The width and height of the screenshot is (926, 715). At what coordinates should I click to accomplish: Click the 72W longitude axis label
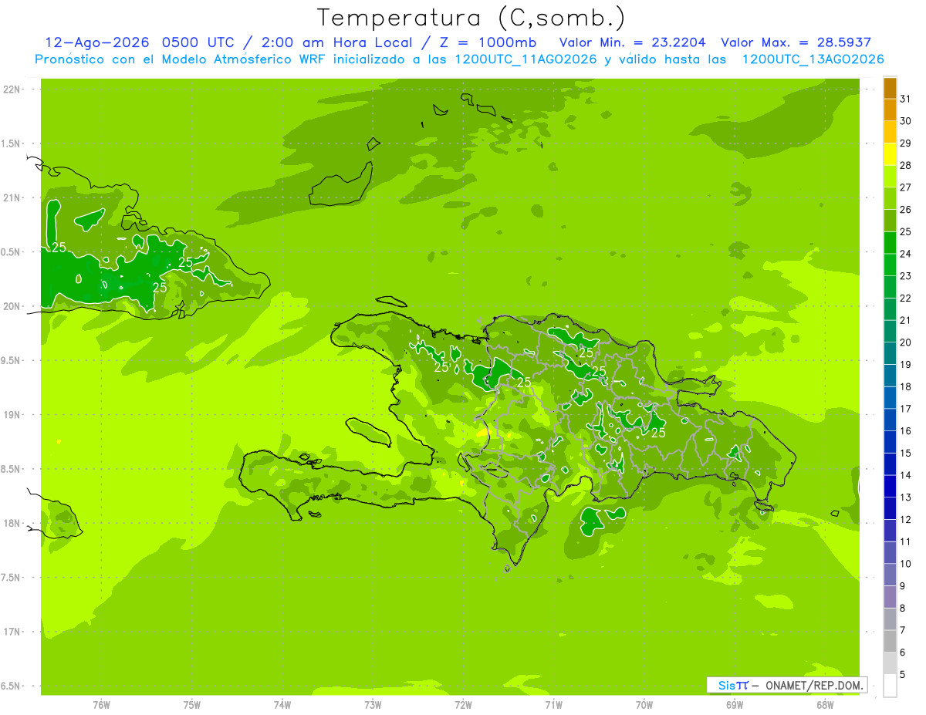tap(463, 704)
